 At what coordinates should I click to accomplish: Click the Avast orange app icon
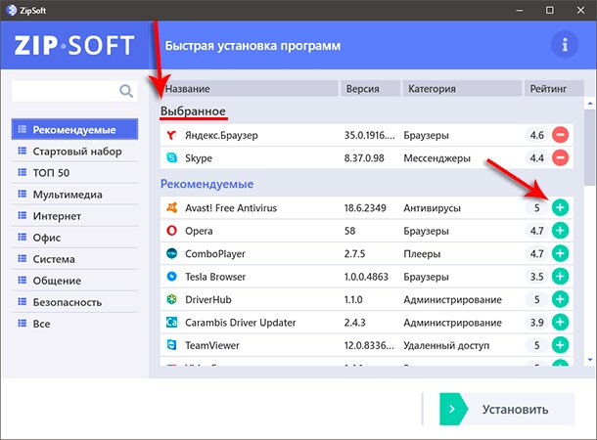[x=171, y=207]
